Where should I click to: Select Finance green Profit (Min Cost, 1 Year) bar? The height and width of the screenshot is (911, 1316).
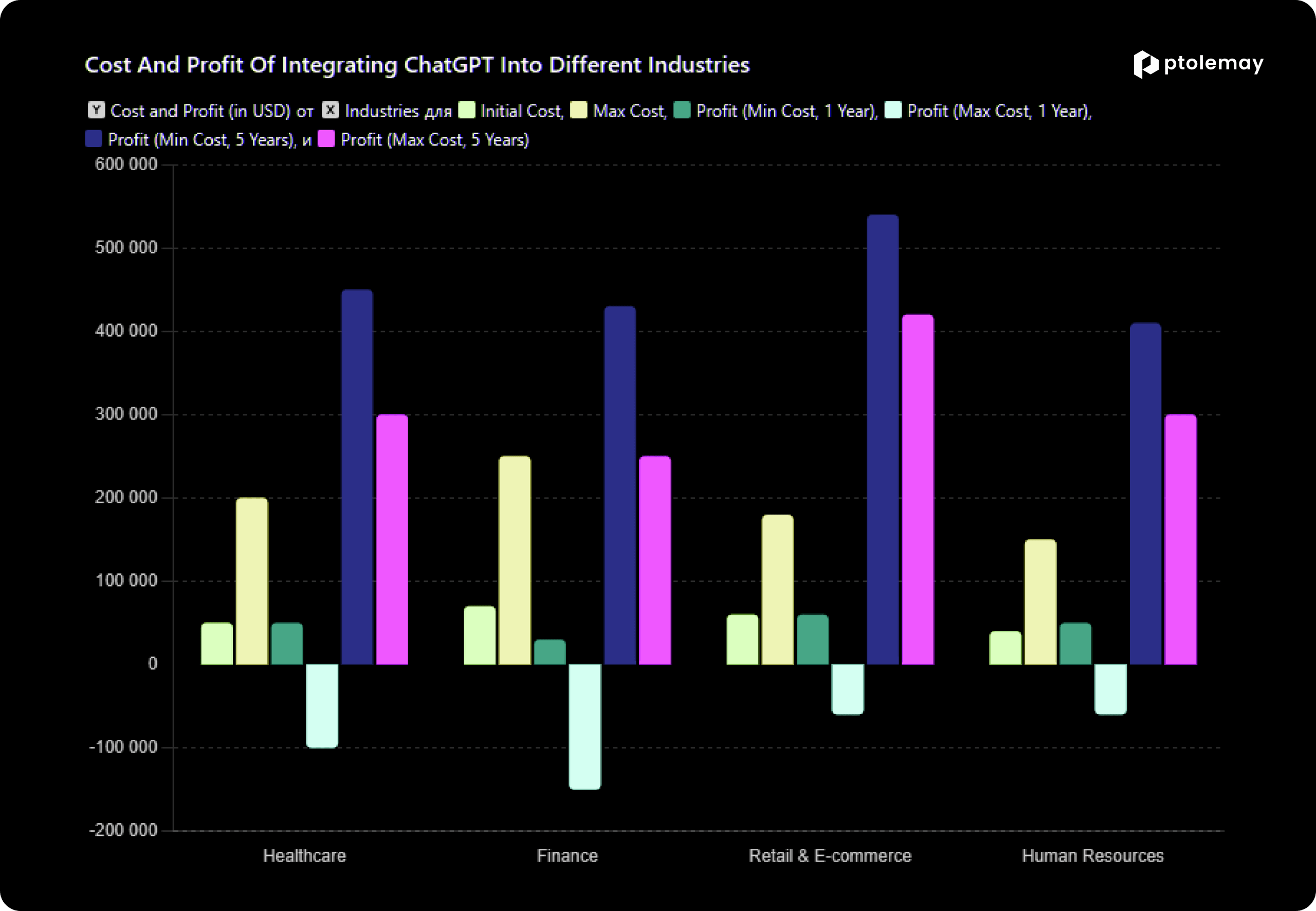[550, 652]
